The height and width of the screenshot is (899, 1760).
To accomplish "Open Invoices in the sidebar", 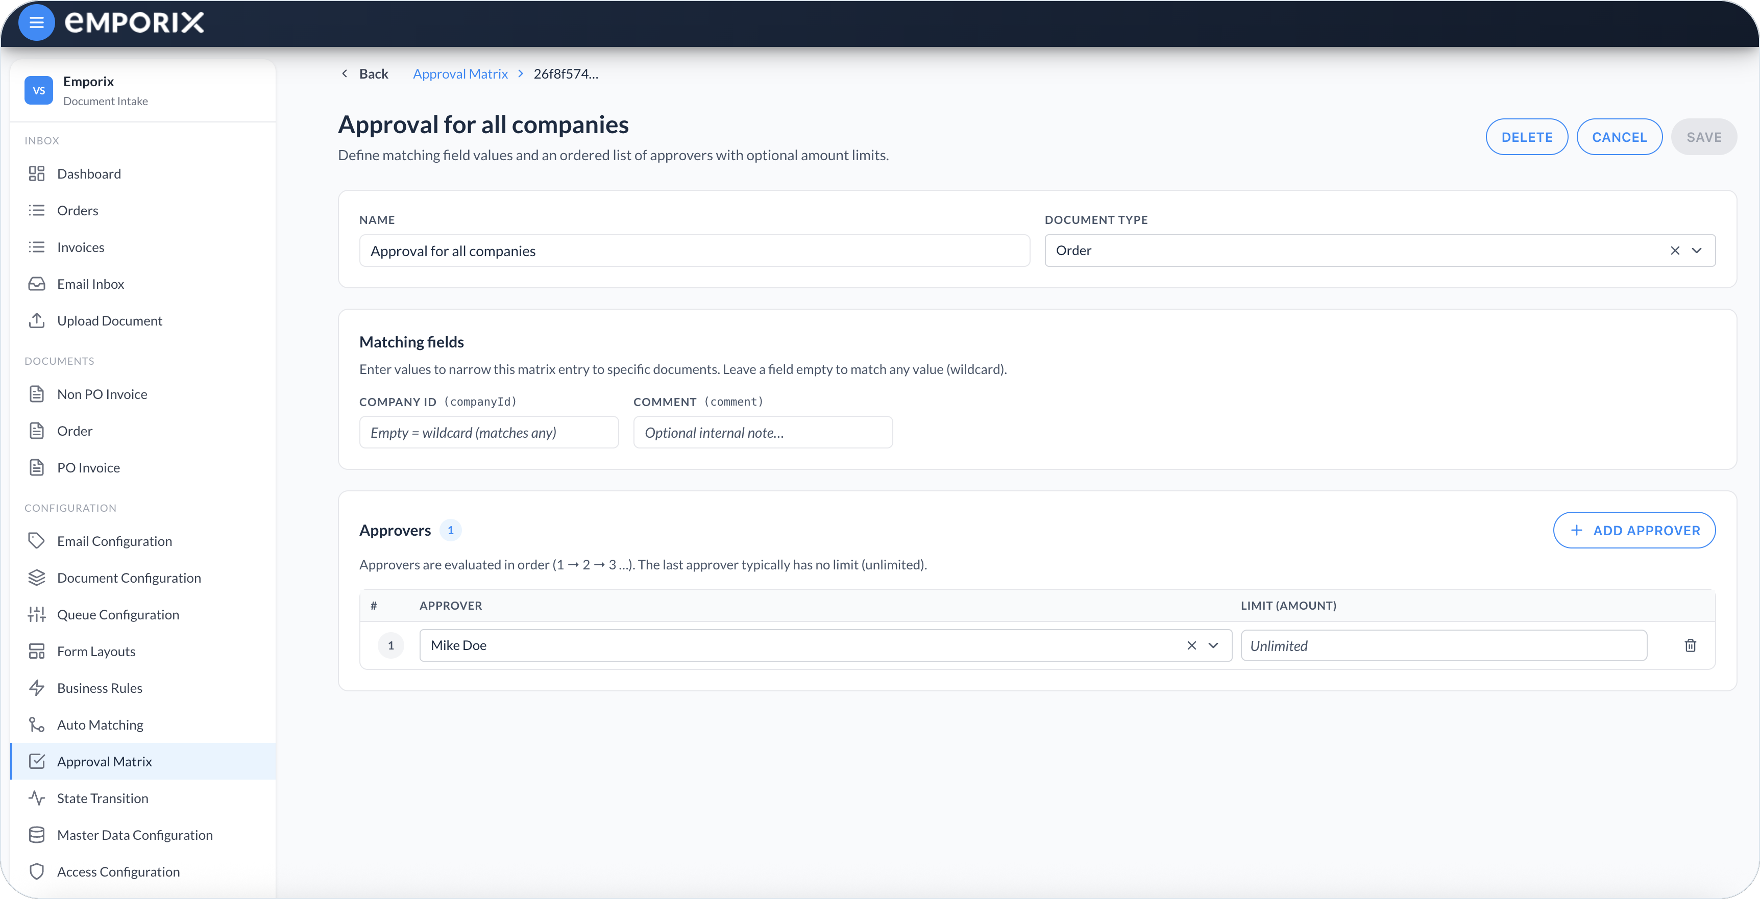I will pyautogui.click(x=143, y=247).
